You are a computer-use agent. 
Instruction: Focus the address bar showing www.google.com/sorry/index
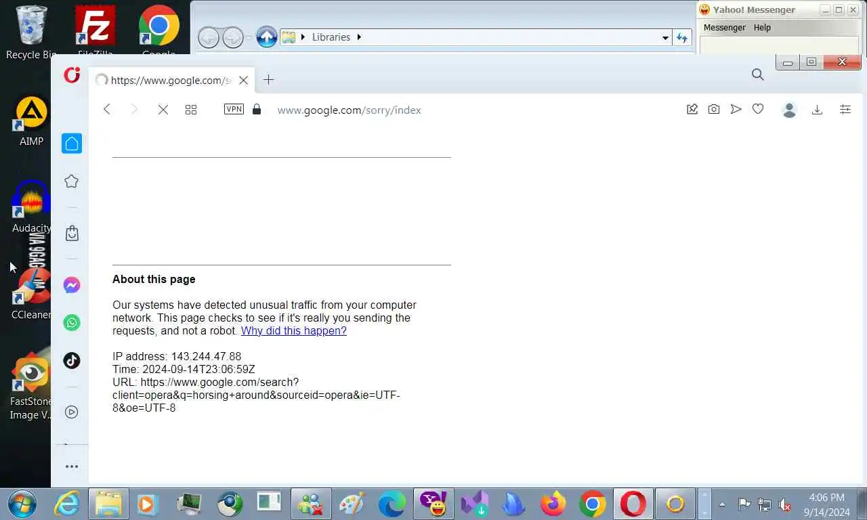(x=350, y=110)
